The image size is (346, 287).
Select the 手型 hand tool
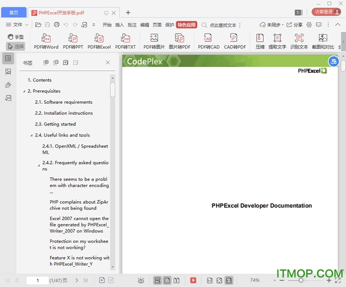15,37
